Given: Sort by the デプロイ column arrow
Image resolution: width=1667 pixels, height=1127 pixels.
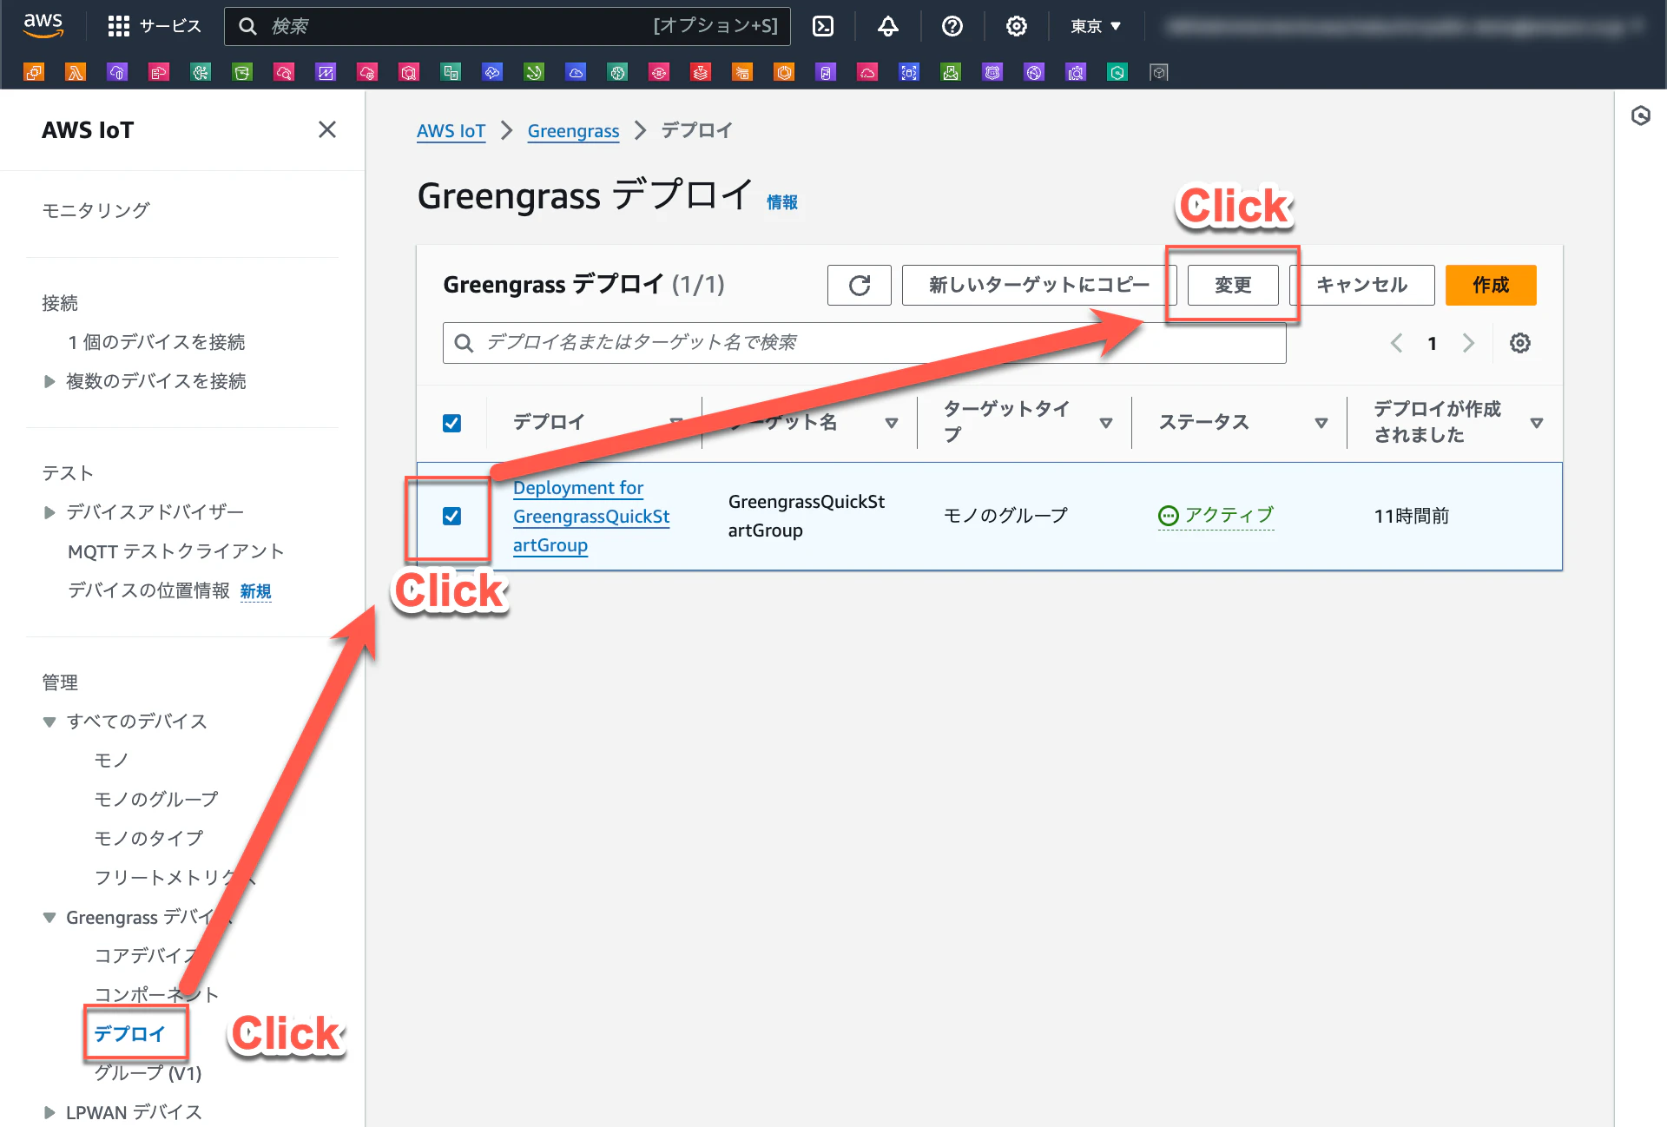Looking at the screenshot, I should [x=676, y=423].
